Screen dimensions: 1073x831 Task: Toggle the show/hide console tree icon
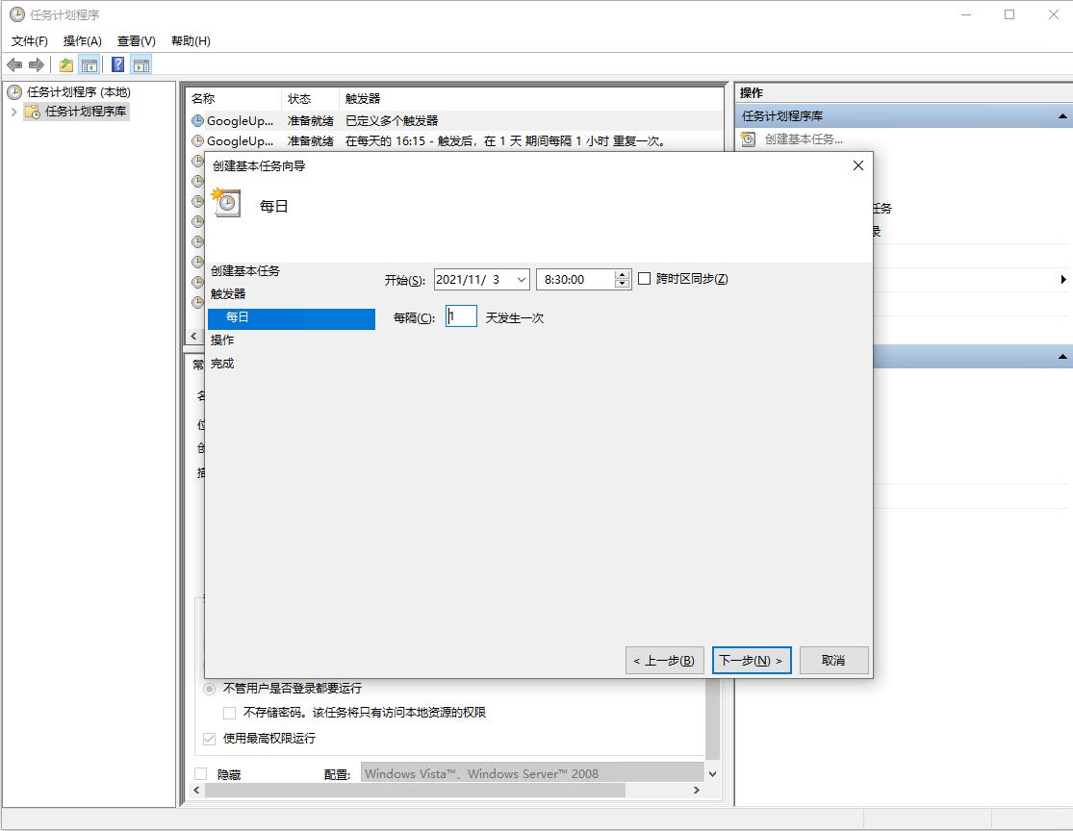[89, 65]
